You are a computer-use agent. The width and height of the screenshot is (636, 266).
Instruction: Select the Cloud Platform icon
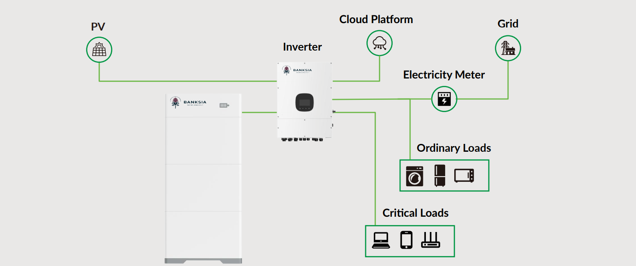(379, 43)
